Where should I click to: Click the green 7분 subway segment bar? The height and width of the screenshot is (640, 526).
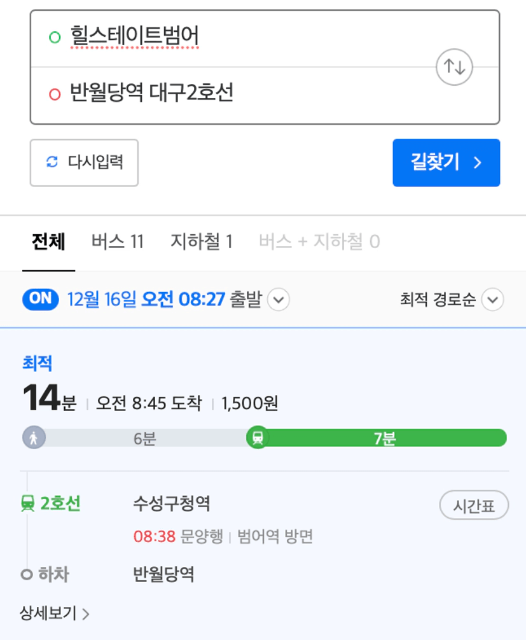[x=385, y=438]
